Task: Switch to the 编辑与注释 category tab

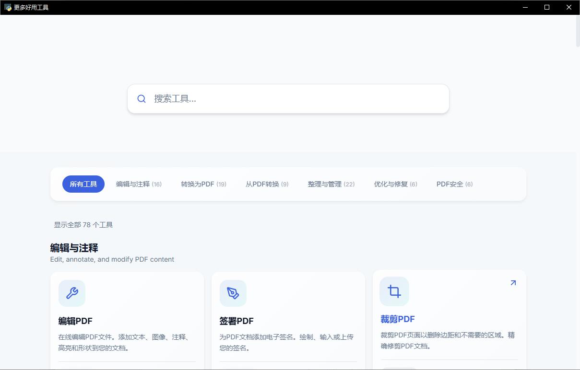Action: click(138, 184)
